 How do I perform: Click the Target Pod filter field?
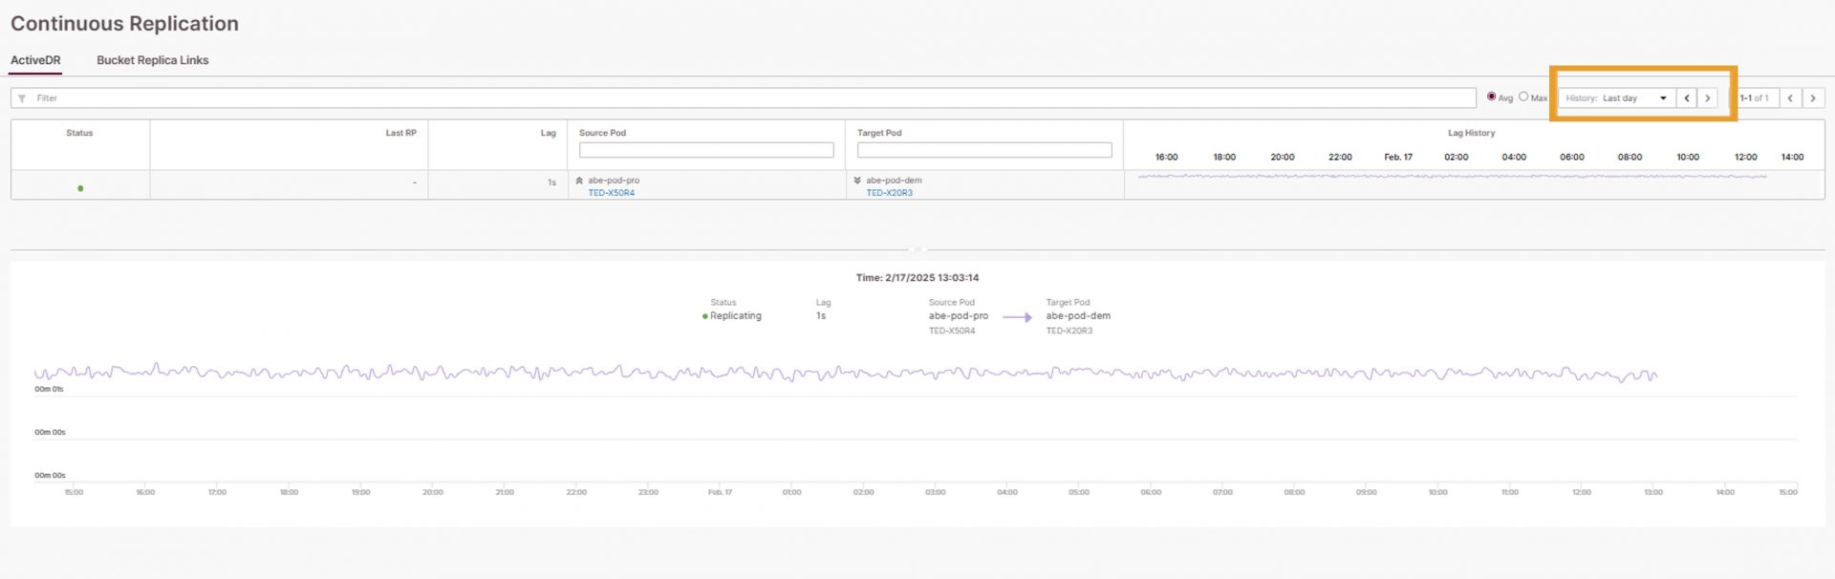[x=984, y=150]
